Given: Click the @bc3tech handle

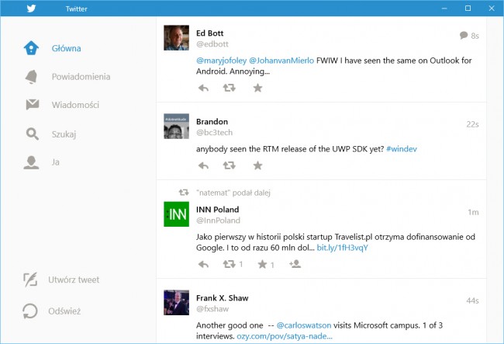Looking at the screenshot, I should pyautogui.click(x=214, y=133).
